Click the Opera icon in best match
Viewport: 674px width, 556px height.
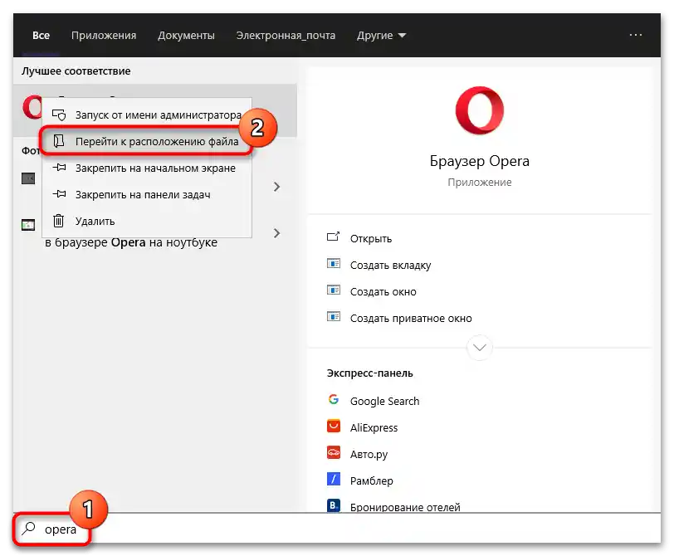(x=32, y=107)
